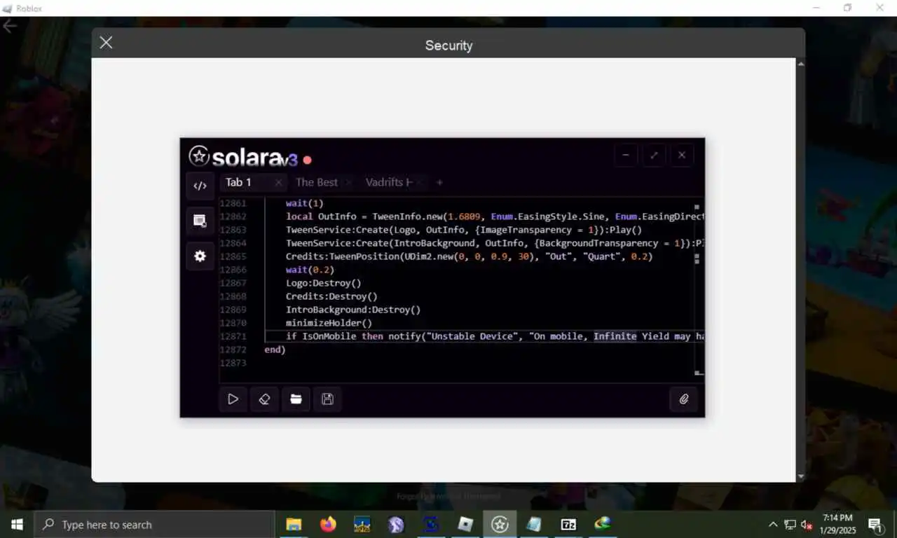
Task: Execute script with the play icon
Action: pyautogui.click(x=233, y=399)
